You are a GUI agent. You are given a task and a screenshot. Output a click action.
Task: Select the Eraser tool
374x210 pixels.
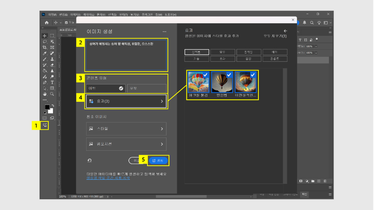[52, 65]
